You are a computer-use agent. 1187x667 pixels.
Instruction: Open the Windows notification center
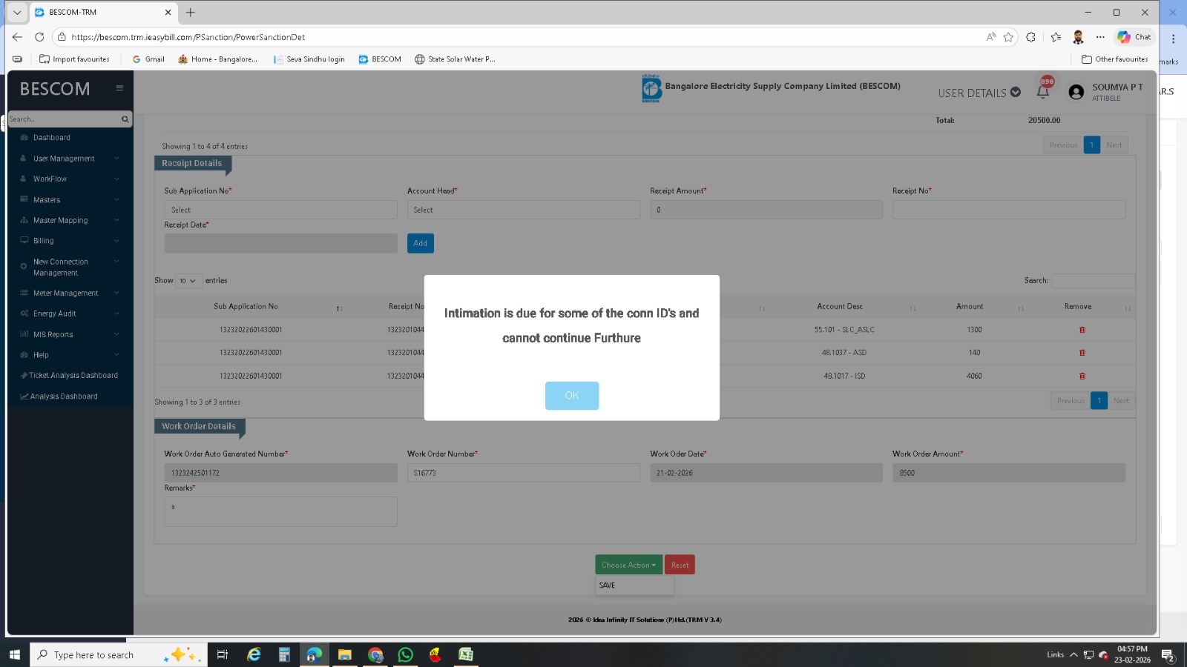1168,655
